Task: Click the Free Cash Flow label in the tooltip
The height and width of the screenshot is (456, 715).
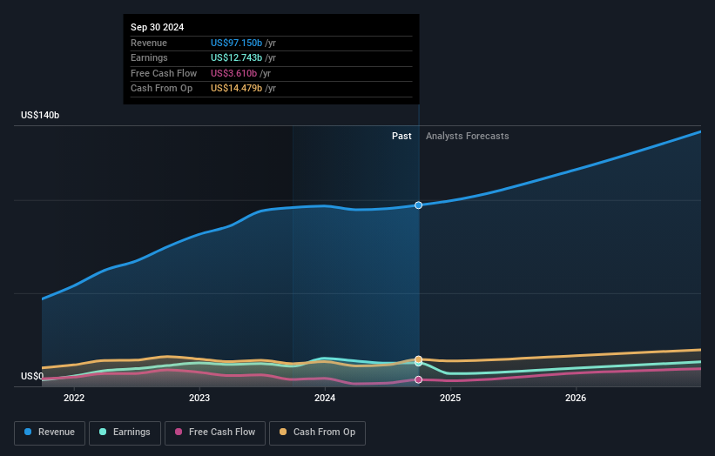Action: [x=164, y=73]
